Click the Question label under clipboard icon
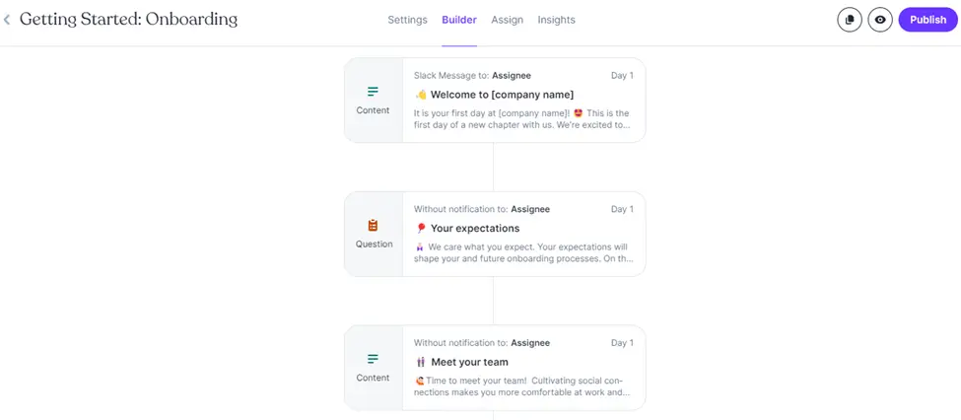961x420 pixels. point(374,245)
